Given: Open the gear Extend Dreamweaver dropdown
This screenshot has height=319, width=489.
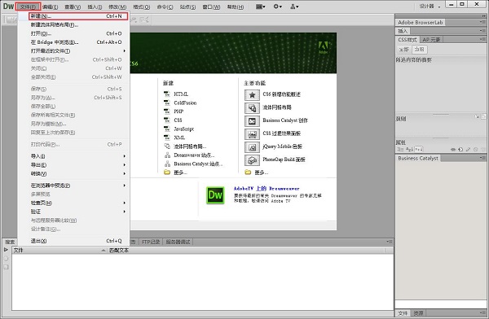Looking at the screenshot, I should [278, 7].
